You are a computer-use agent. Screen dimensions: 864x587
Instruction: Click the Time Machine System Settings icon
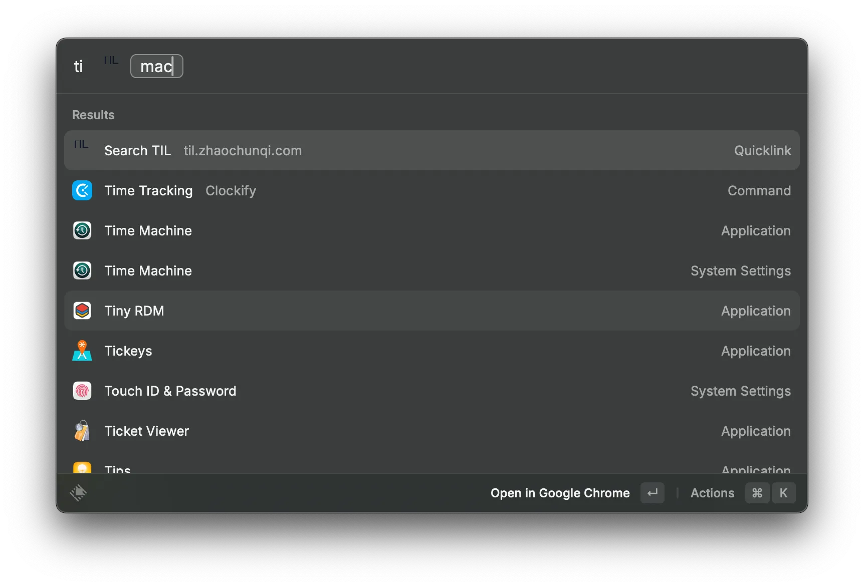[82, 270]
